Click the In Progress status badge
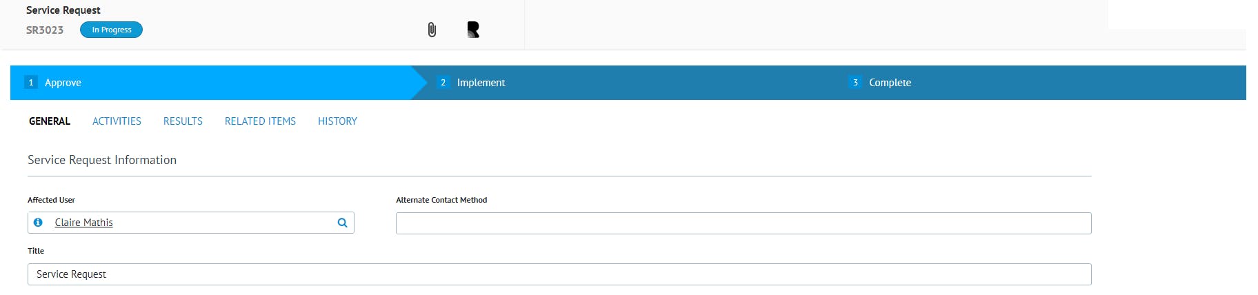This screenshot has height=295, width=1258. (112, 30)
